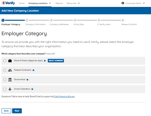
Task: Select the None of these categories apply radio button
Action: pos(5,61)
